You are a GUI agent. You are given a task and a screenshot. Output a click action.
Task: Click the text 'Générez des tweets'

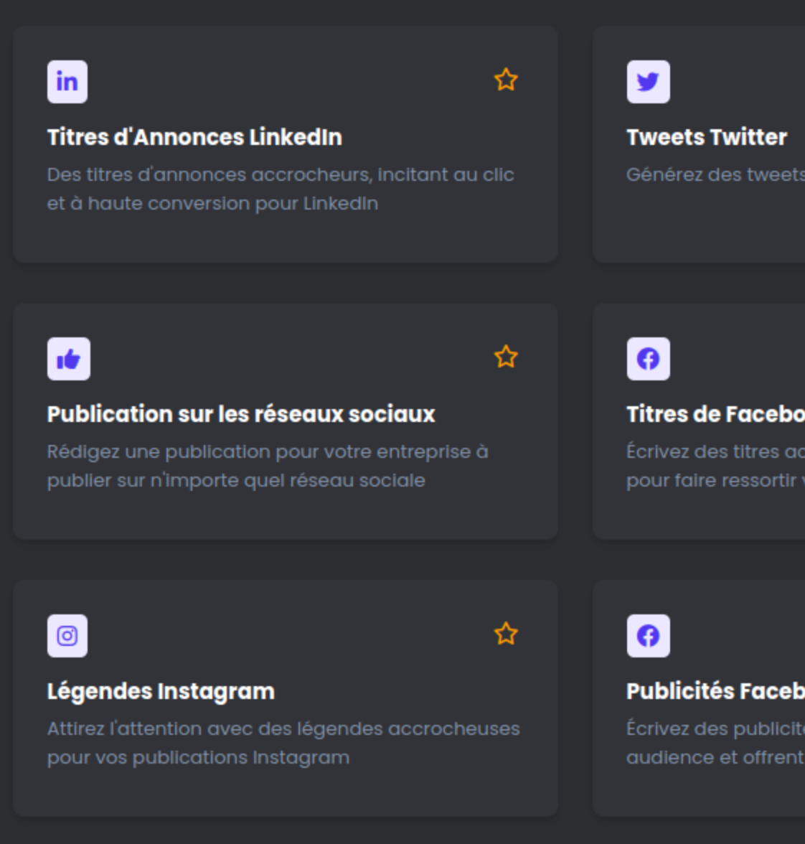click(716, 174)
